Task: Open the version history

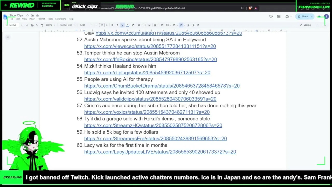Action: pyautogui.click(x=271, y=17)
